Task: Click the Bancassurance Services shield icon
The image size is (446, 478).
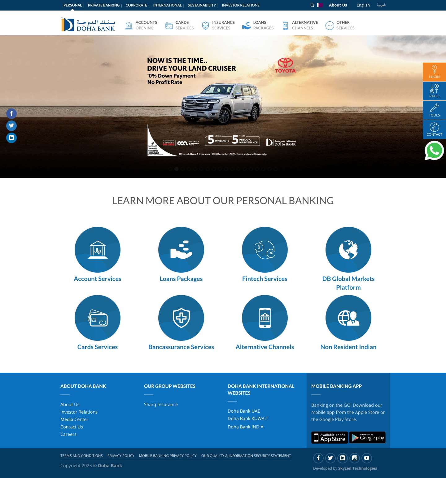Action: 181,318
